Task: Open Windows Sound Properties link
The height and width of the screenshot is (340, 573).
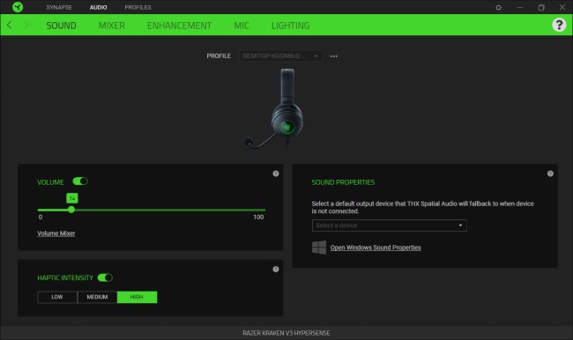Action: (376, 248)
